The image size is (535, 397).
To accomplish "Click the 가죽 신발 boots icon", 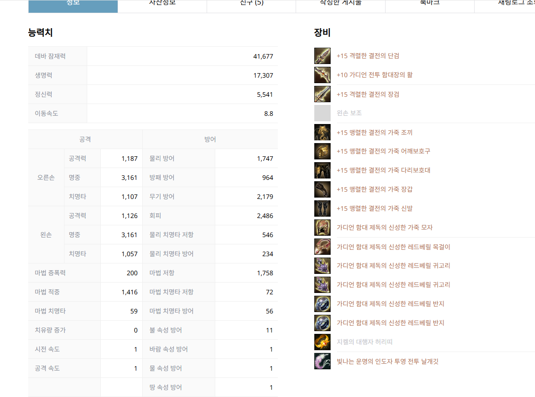I will [x=322, y=208].
